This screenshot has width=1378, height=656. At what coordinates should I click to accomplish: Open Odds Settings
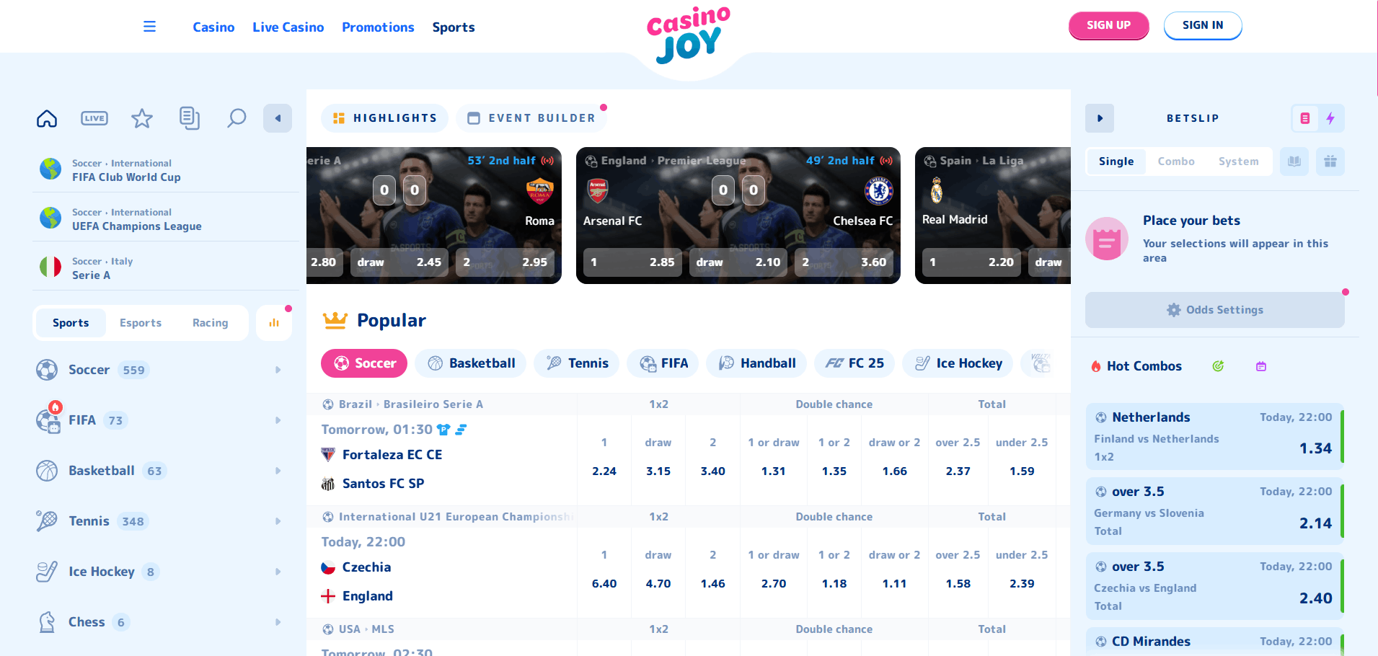pyautogui.click(x=1215, y=310)
